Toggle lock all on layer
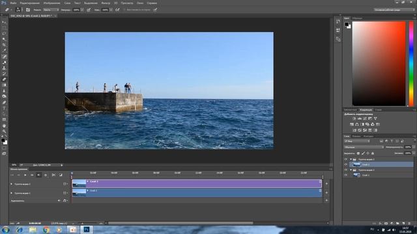 click(373, 153)
